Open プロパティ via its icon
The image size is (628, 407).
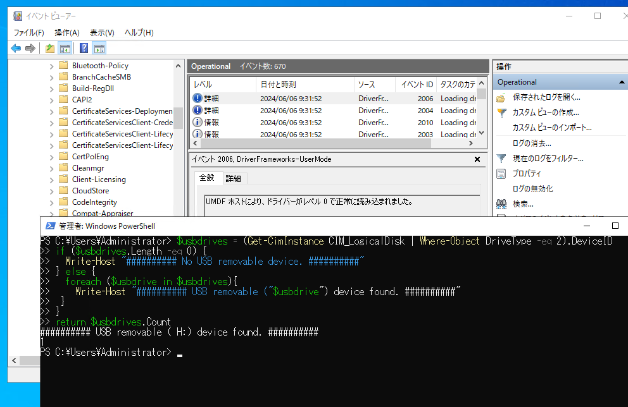[501, 174]
